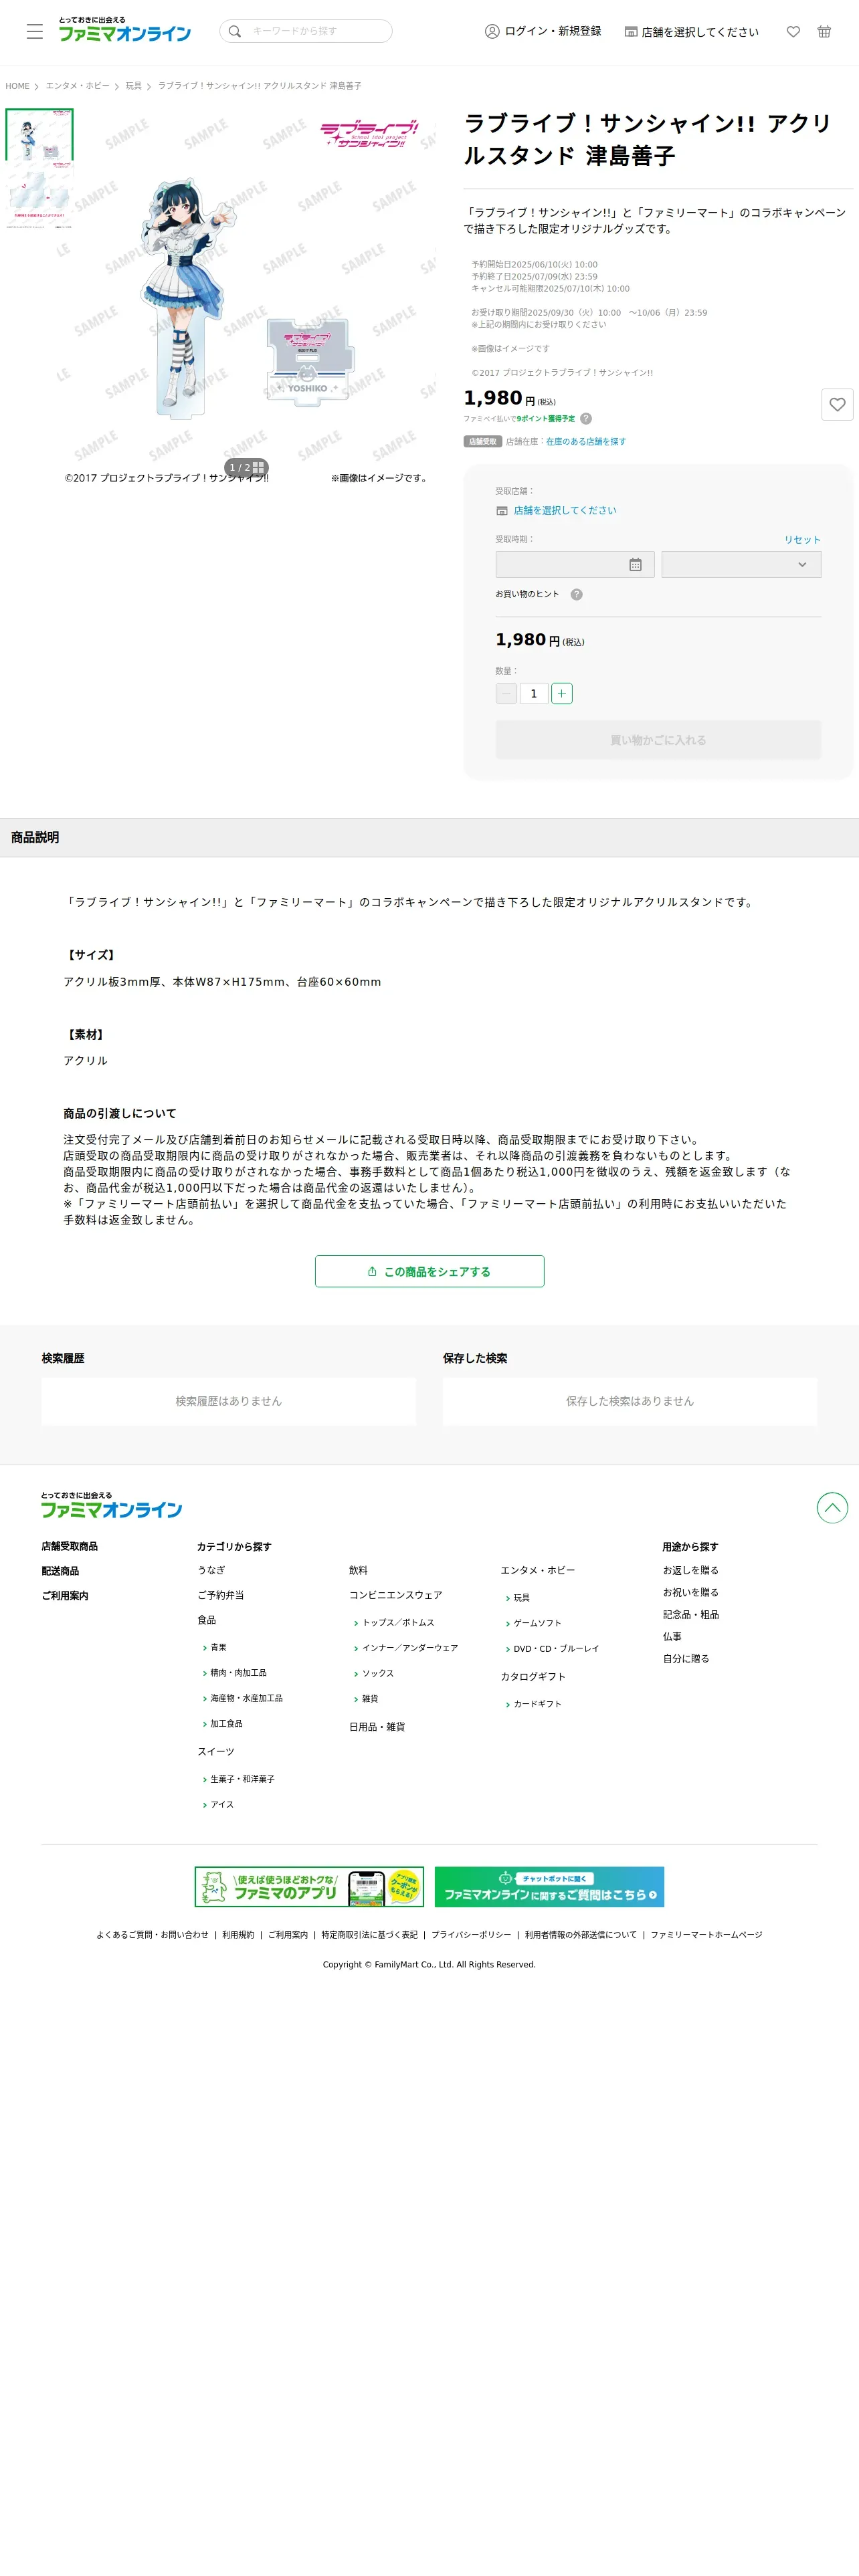This screenshot has width=859, height=2576.
Task: Open 店舗受取商品 footer link
Action: pos(69,1546)
